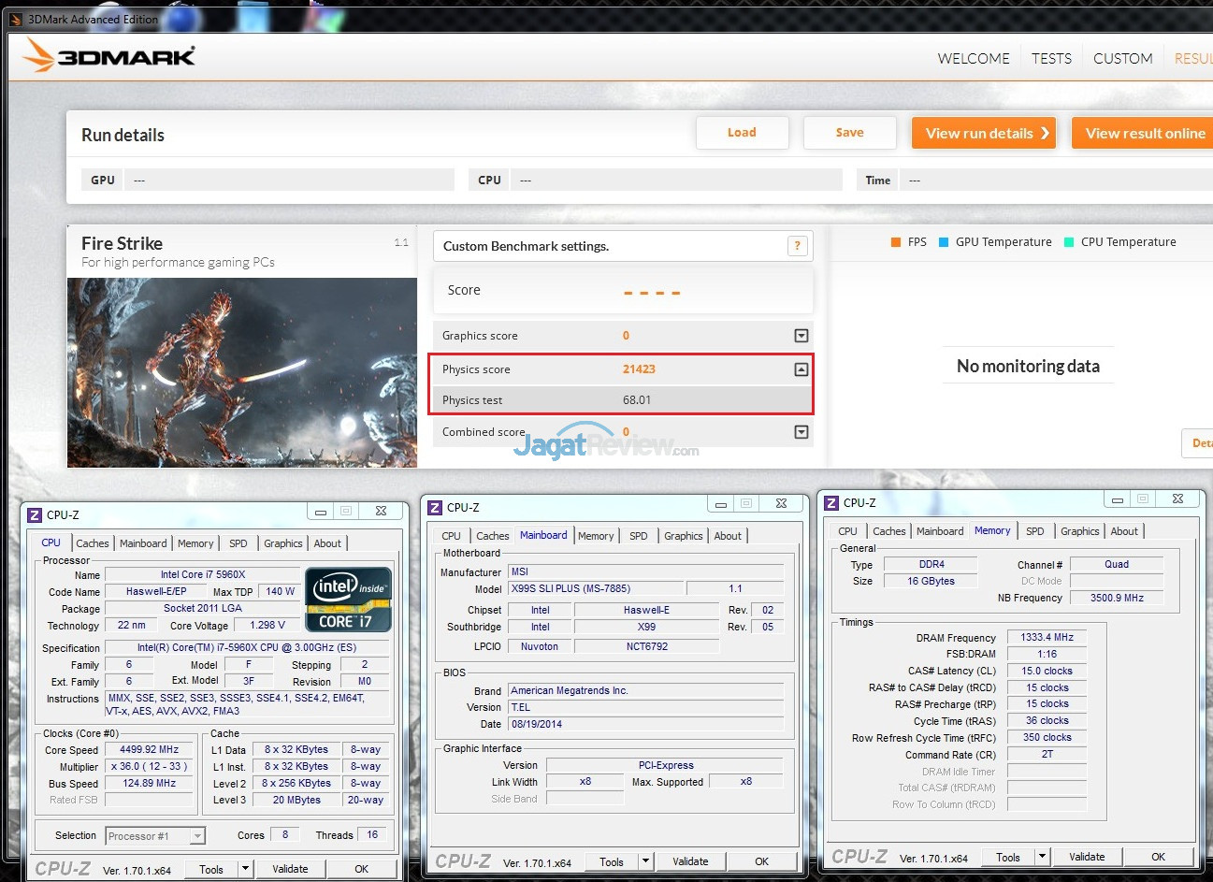The image size is (1213, 882).
Task: Expand the Combined score row
Action: tap(801, 432)
